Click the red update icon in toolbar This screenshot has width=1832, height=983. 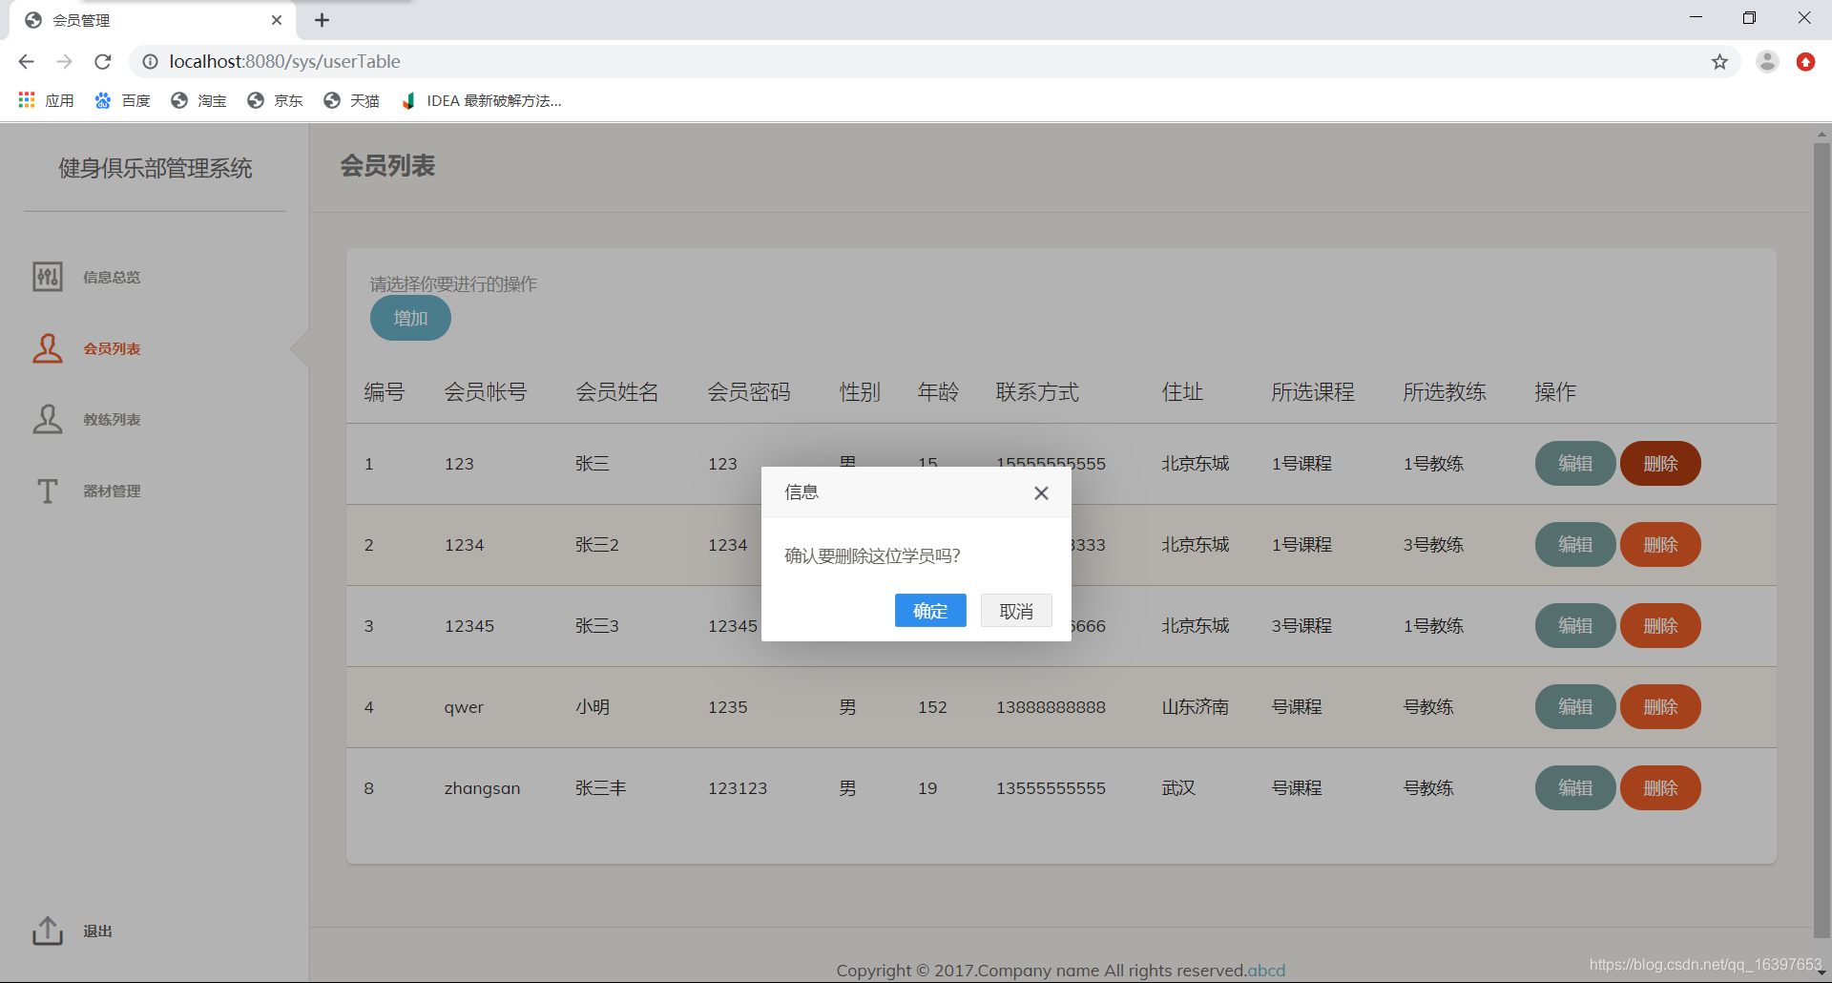click(1805, 61)
